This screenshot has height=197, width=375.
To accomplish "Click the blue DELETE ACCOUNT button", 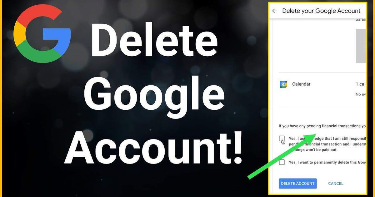I will point(298,184).
